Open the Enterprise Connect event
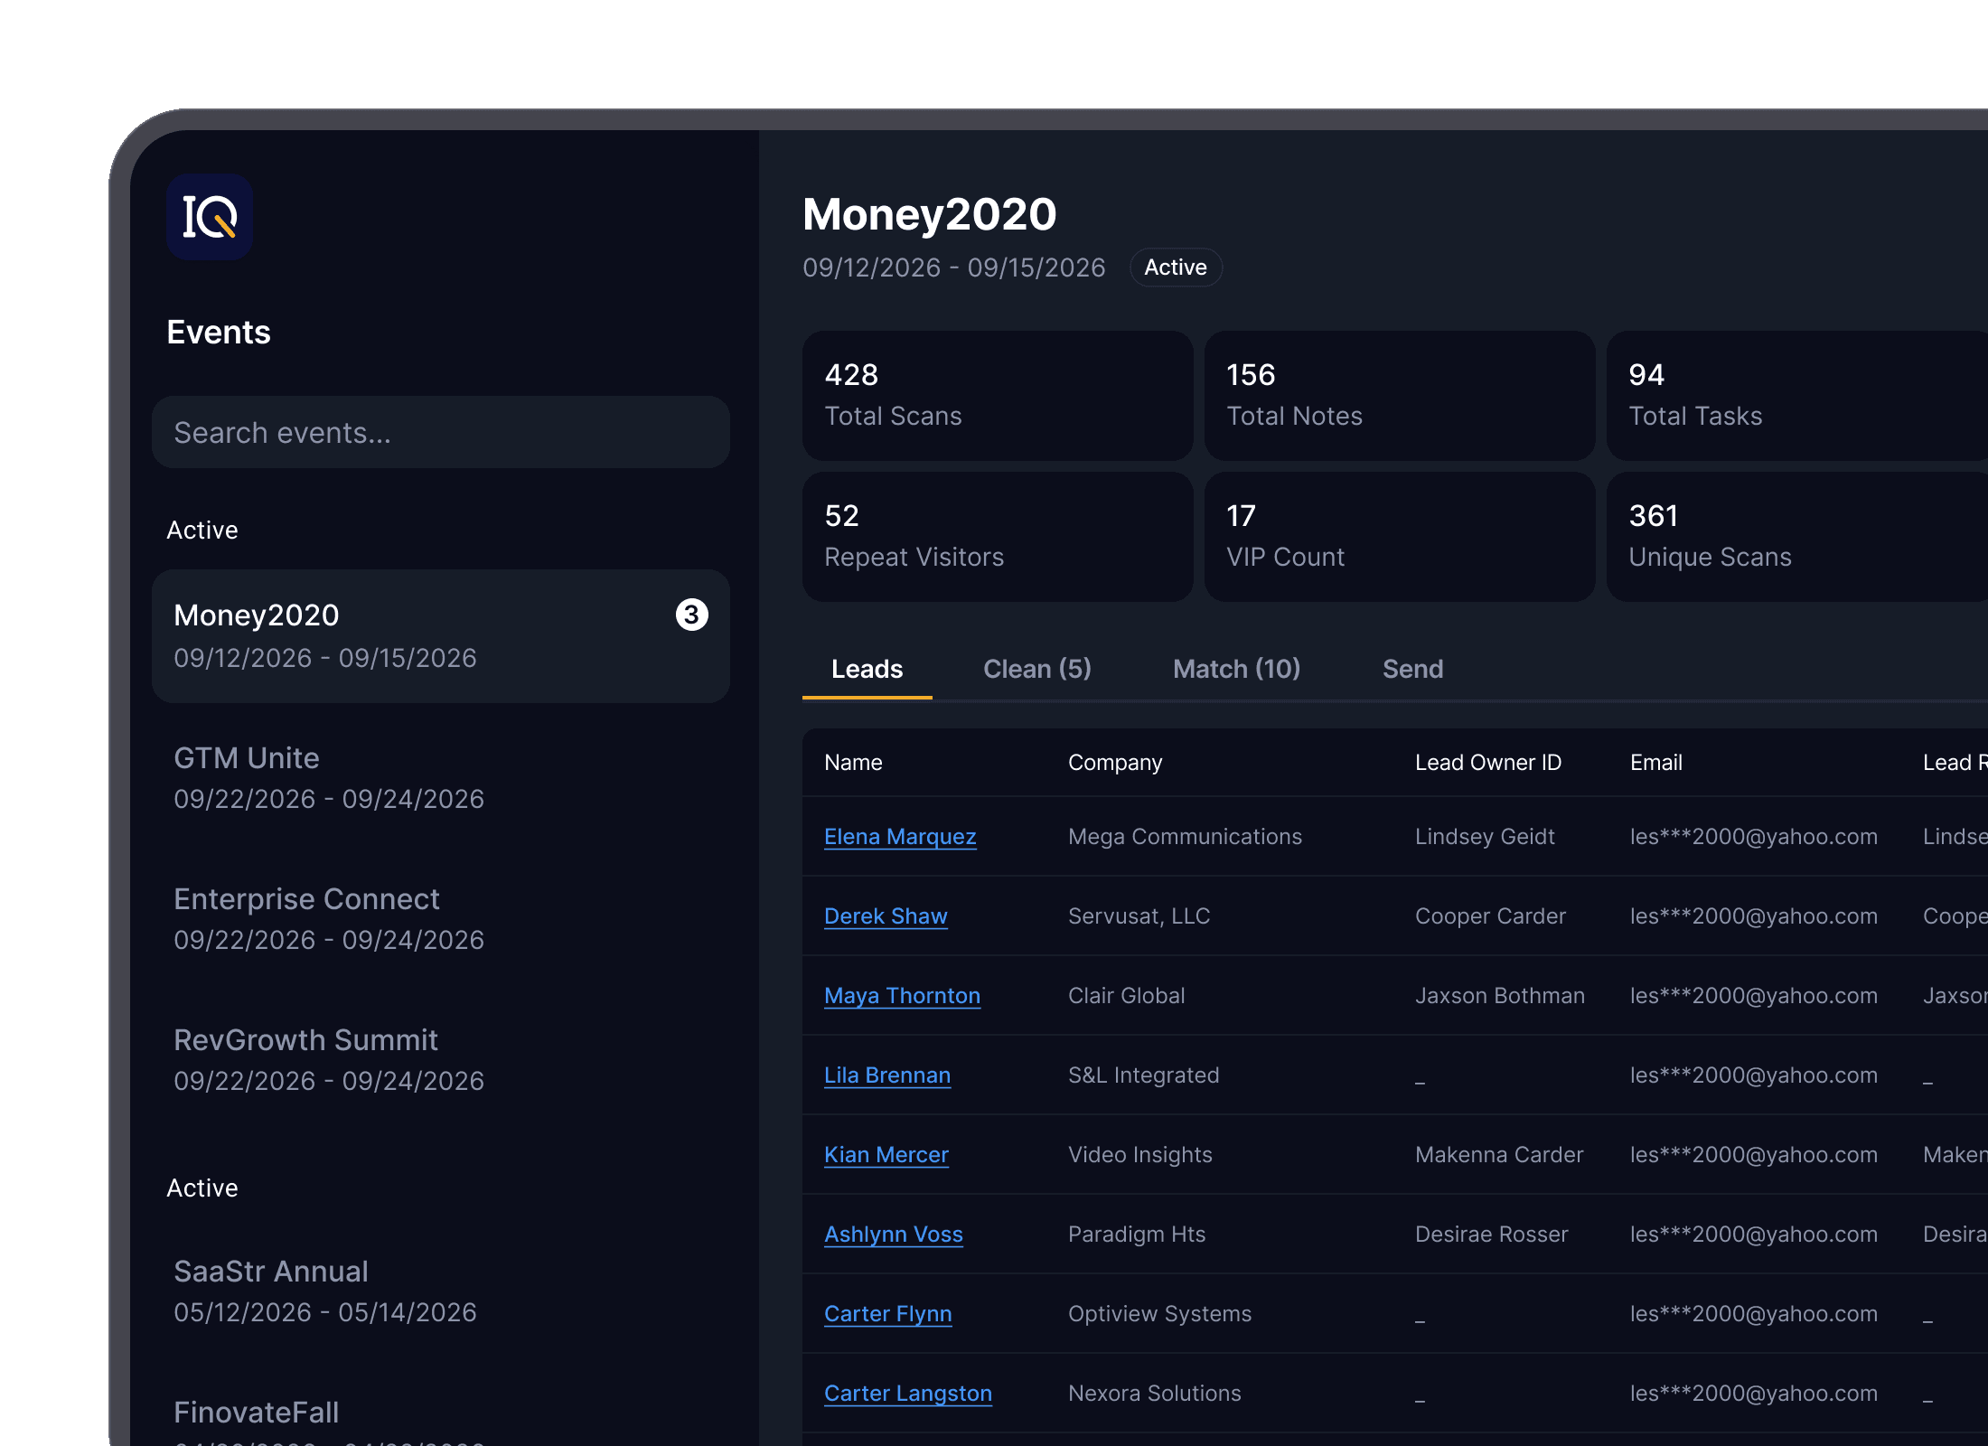 [441, 918]
